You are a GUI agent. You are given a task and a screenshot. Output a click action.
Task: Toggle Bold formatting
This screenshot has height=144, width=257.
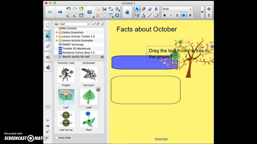(x=165, y=15)
